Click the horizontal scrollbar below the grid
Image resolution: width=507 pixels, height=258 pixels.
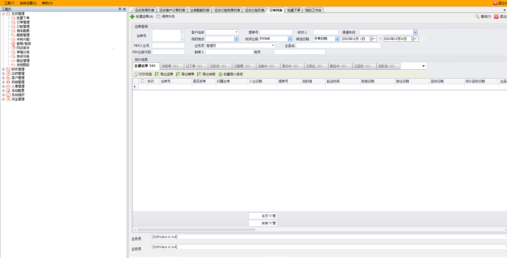(x=196, y=229)
